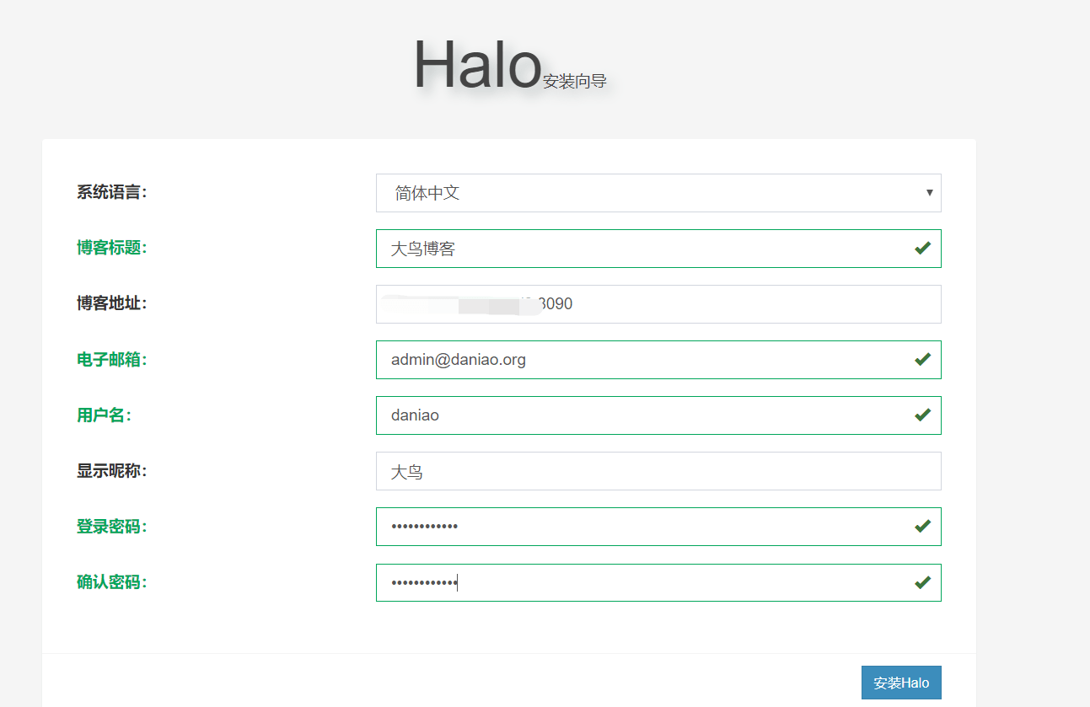Click the checkmark icon in login password field
The image size is (1090, 707).
click(x=922, y=526)
